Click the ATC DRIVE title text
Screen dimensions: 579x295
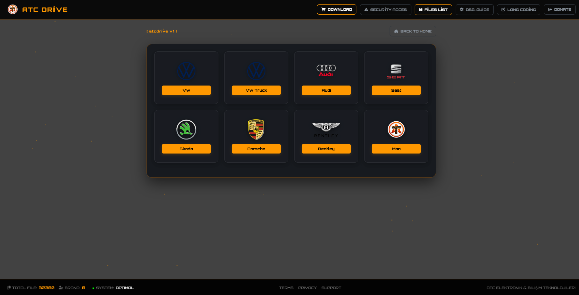click(45, 9)
